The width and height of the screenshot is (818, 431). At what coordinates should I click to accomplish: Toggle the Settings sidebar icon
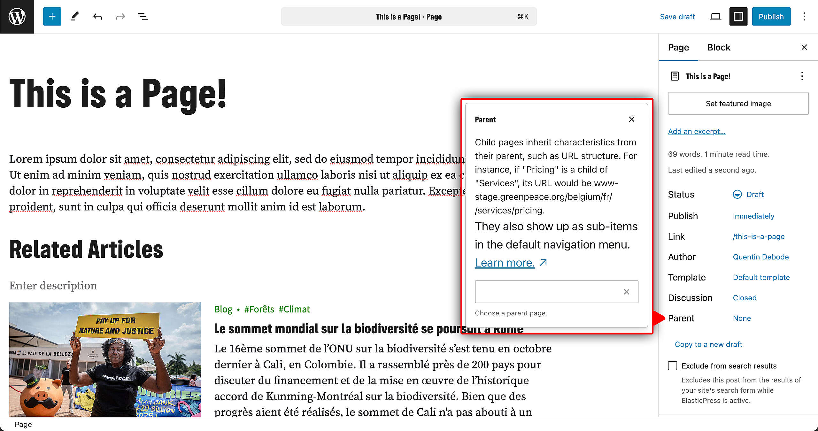pos(738,17)
